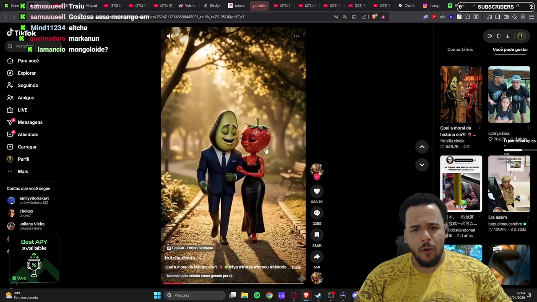Screen dimensions: 537x302
Task: Open File Explorer from the taskbar
Action: click(x=245, y=295)
